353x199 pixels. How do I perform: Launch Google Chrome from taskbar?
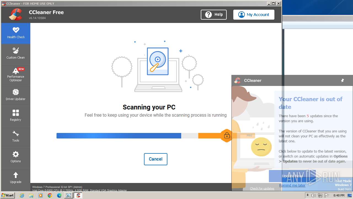(x=50, y=195)
